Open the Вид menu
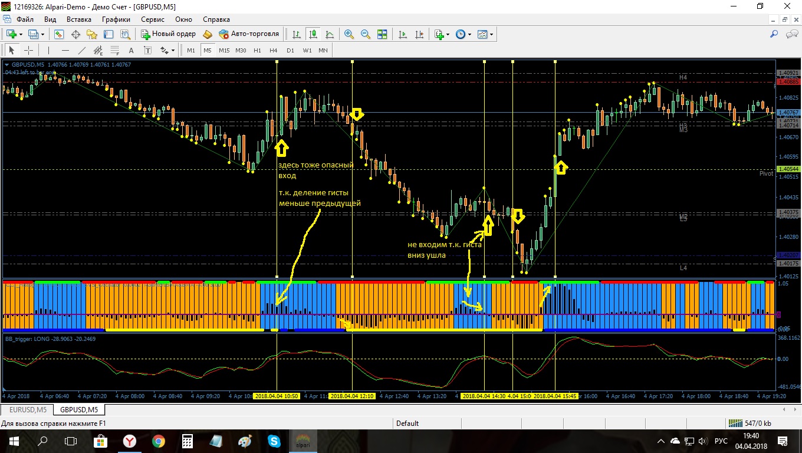This screenshot has width=802, height=453. pos(50,19)
